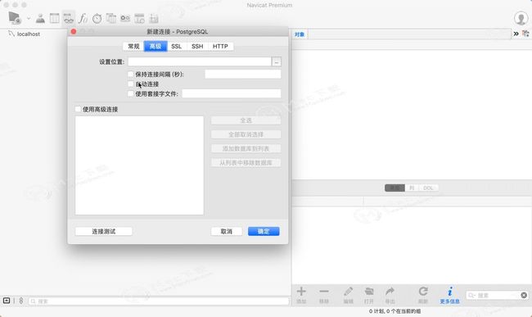Click the keepalive interval seconds field
This screenshot has height=317, width=532.
[x=243, y=75]
